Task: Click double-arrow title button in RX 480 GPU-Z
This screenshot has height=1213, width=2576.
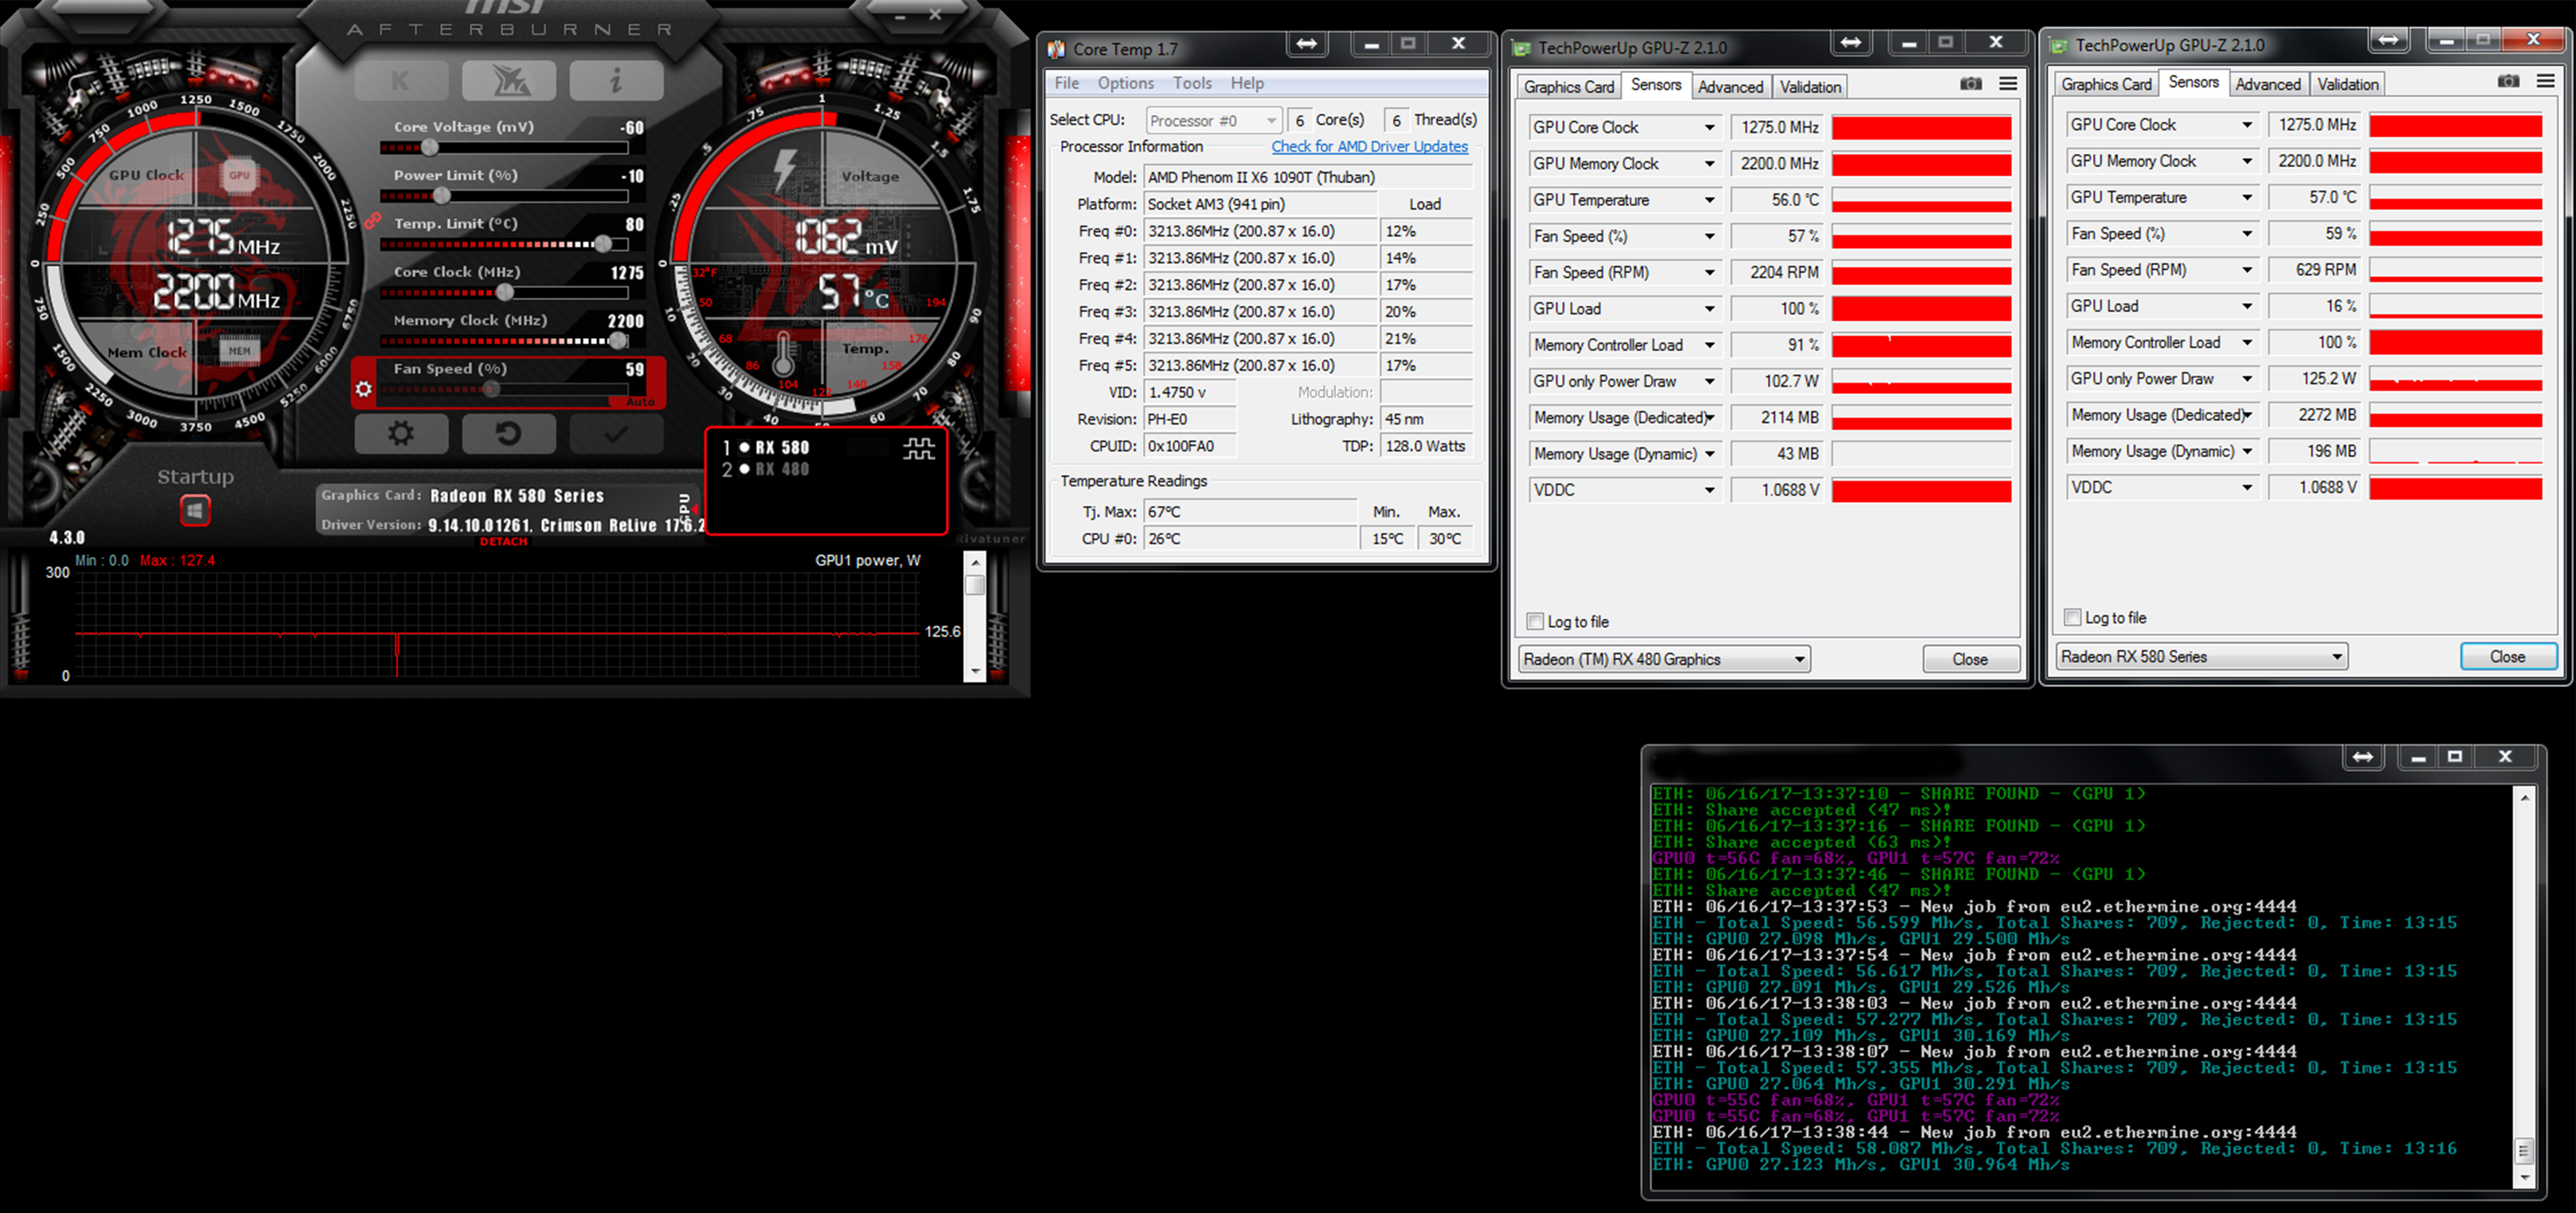Action: tap(1851, 42)
